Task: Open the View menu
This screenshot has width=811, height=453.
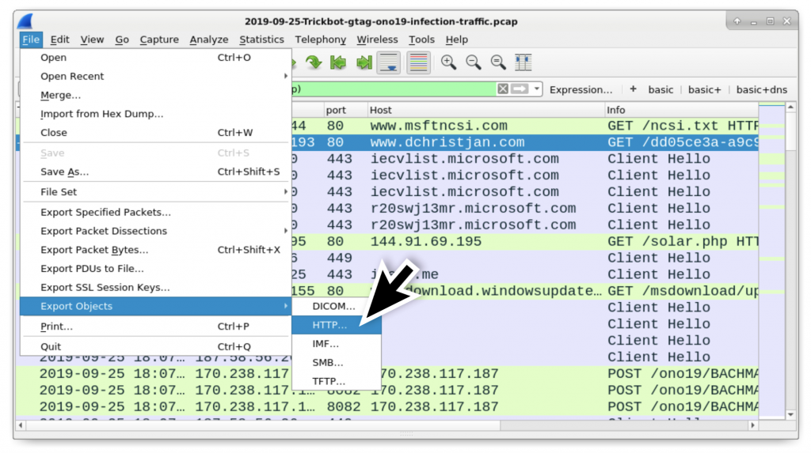Action: [92, 40]
